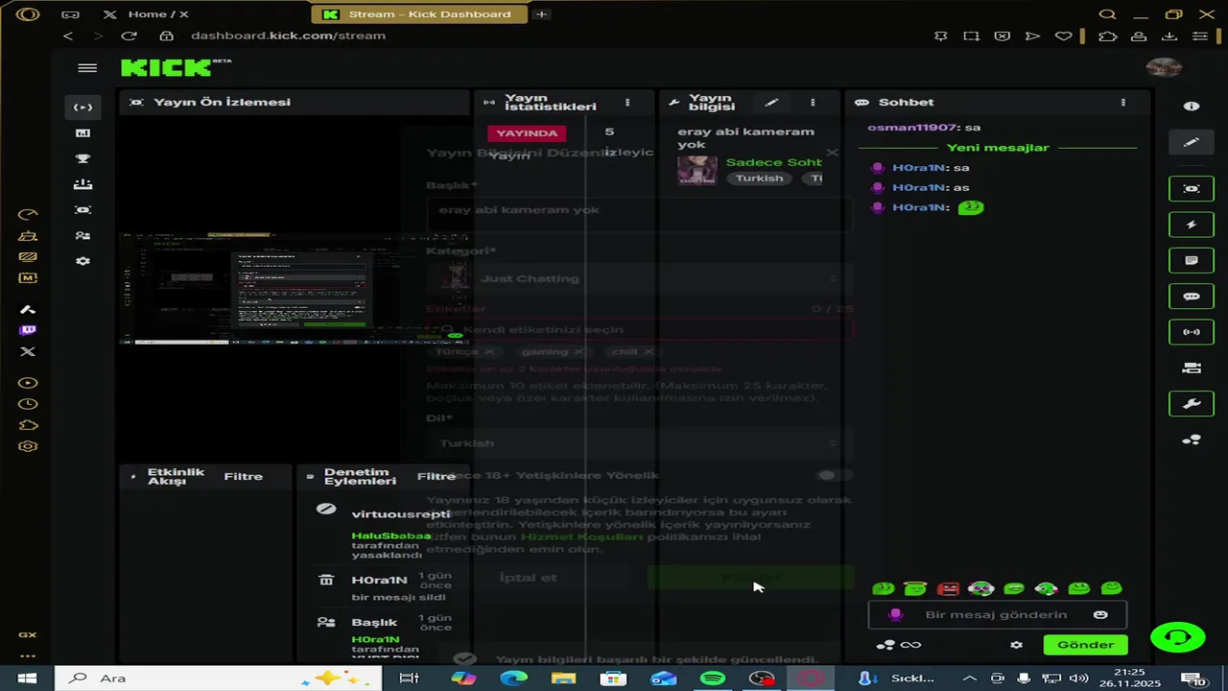This screenshot has height=691, width=1228.
Task: Open the camera capture icon in the left Kick sidebar
Action: click(x=83, y=210)
